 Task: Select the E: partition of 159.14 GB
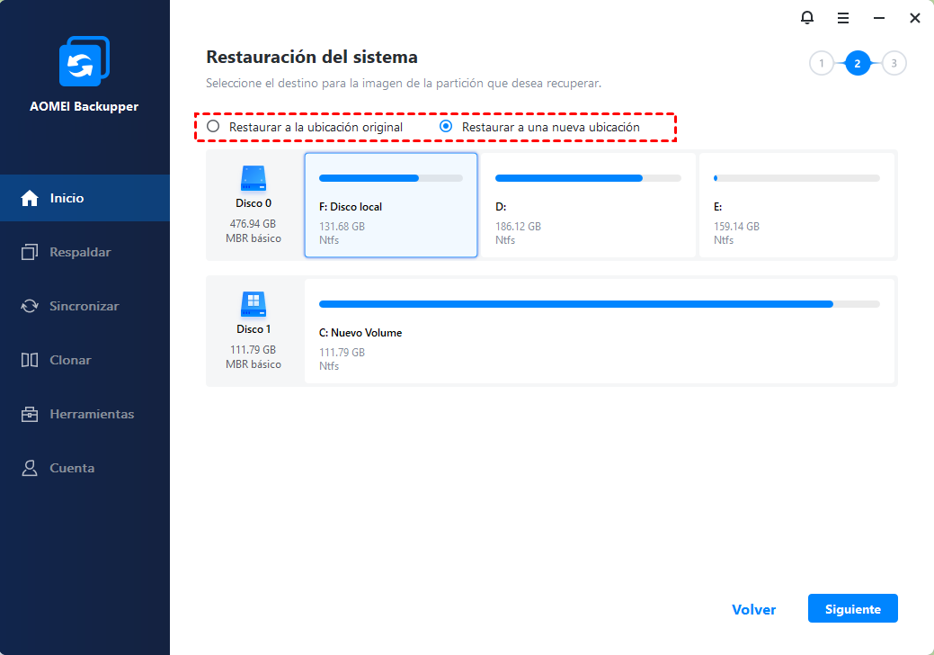click(796, 205)
